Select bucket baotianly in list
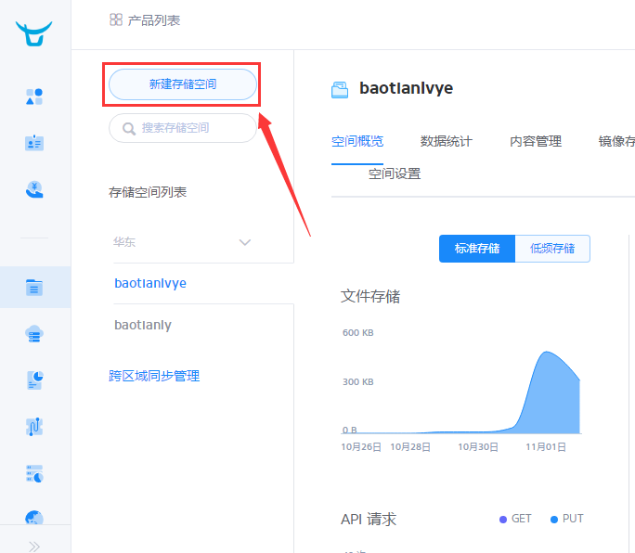 tap(143, 325)
